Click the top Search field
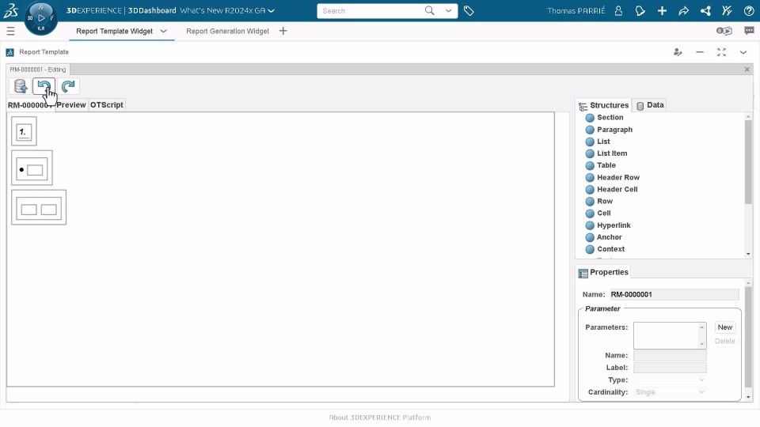Image resolution: width=760 pixels, height=427 pixels. point(370,10)
